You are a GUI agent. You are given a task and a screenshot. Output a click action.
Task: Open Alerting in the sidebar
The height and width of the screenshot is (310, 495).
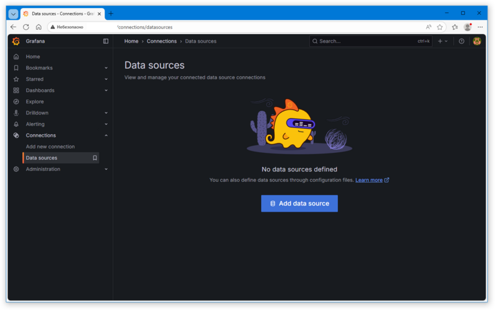[x=35, y=124]
